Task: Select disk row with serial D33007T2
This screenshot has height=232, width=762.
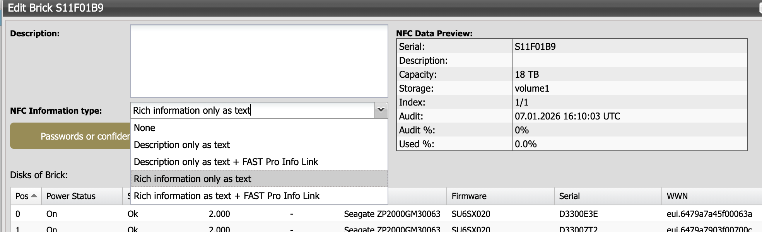Action: [x=578, y=229]
